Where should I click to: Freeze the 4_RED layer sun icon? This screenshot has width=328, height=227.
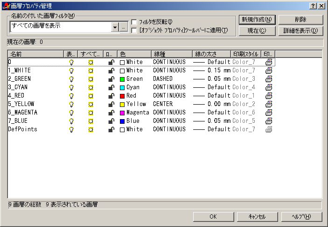tap(91, 96)
